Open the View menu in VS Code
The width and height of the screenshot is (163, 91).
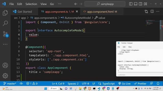coord(44,4)
